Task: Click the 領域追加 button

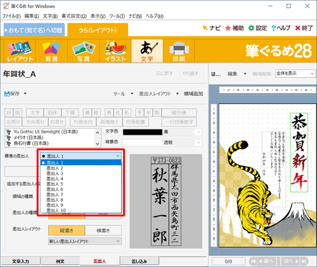Action: tap(193, 94)
